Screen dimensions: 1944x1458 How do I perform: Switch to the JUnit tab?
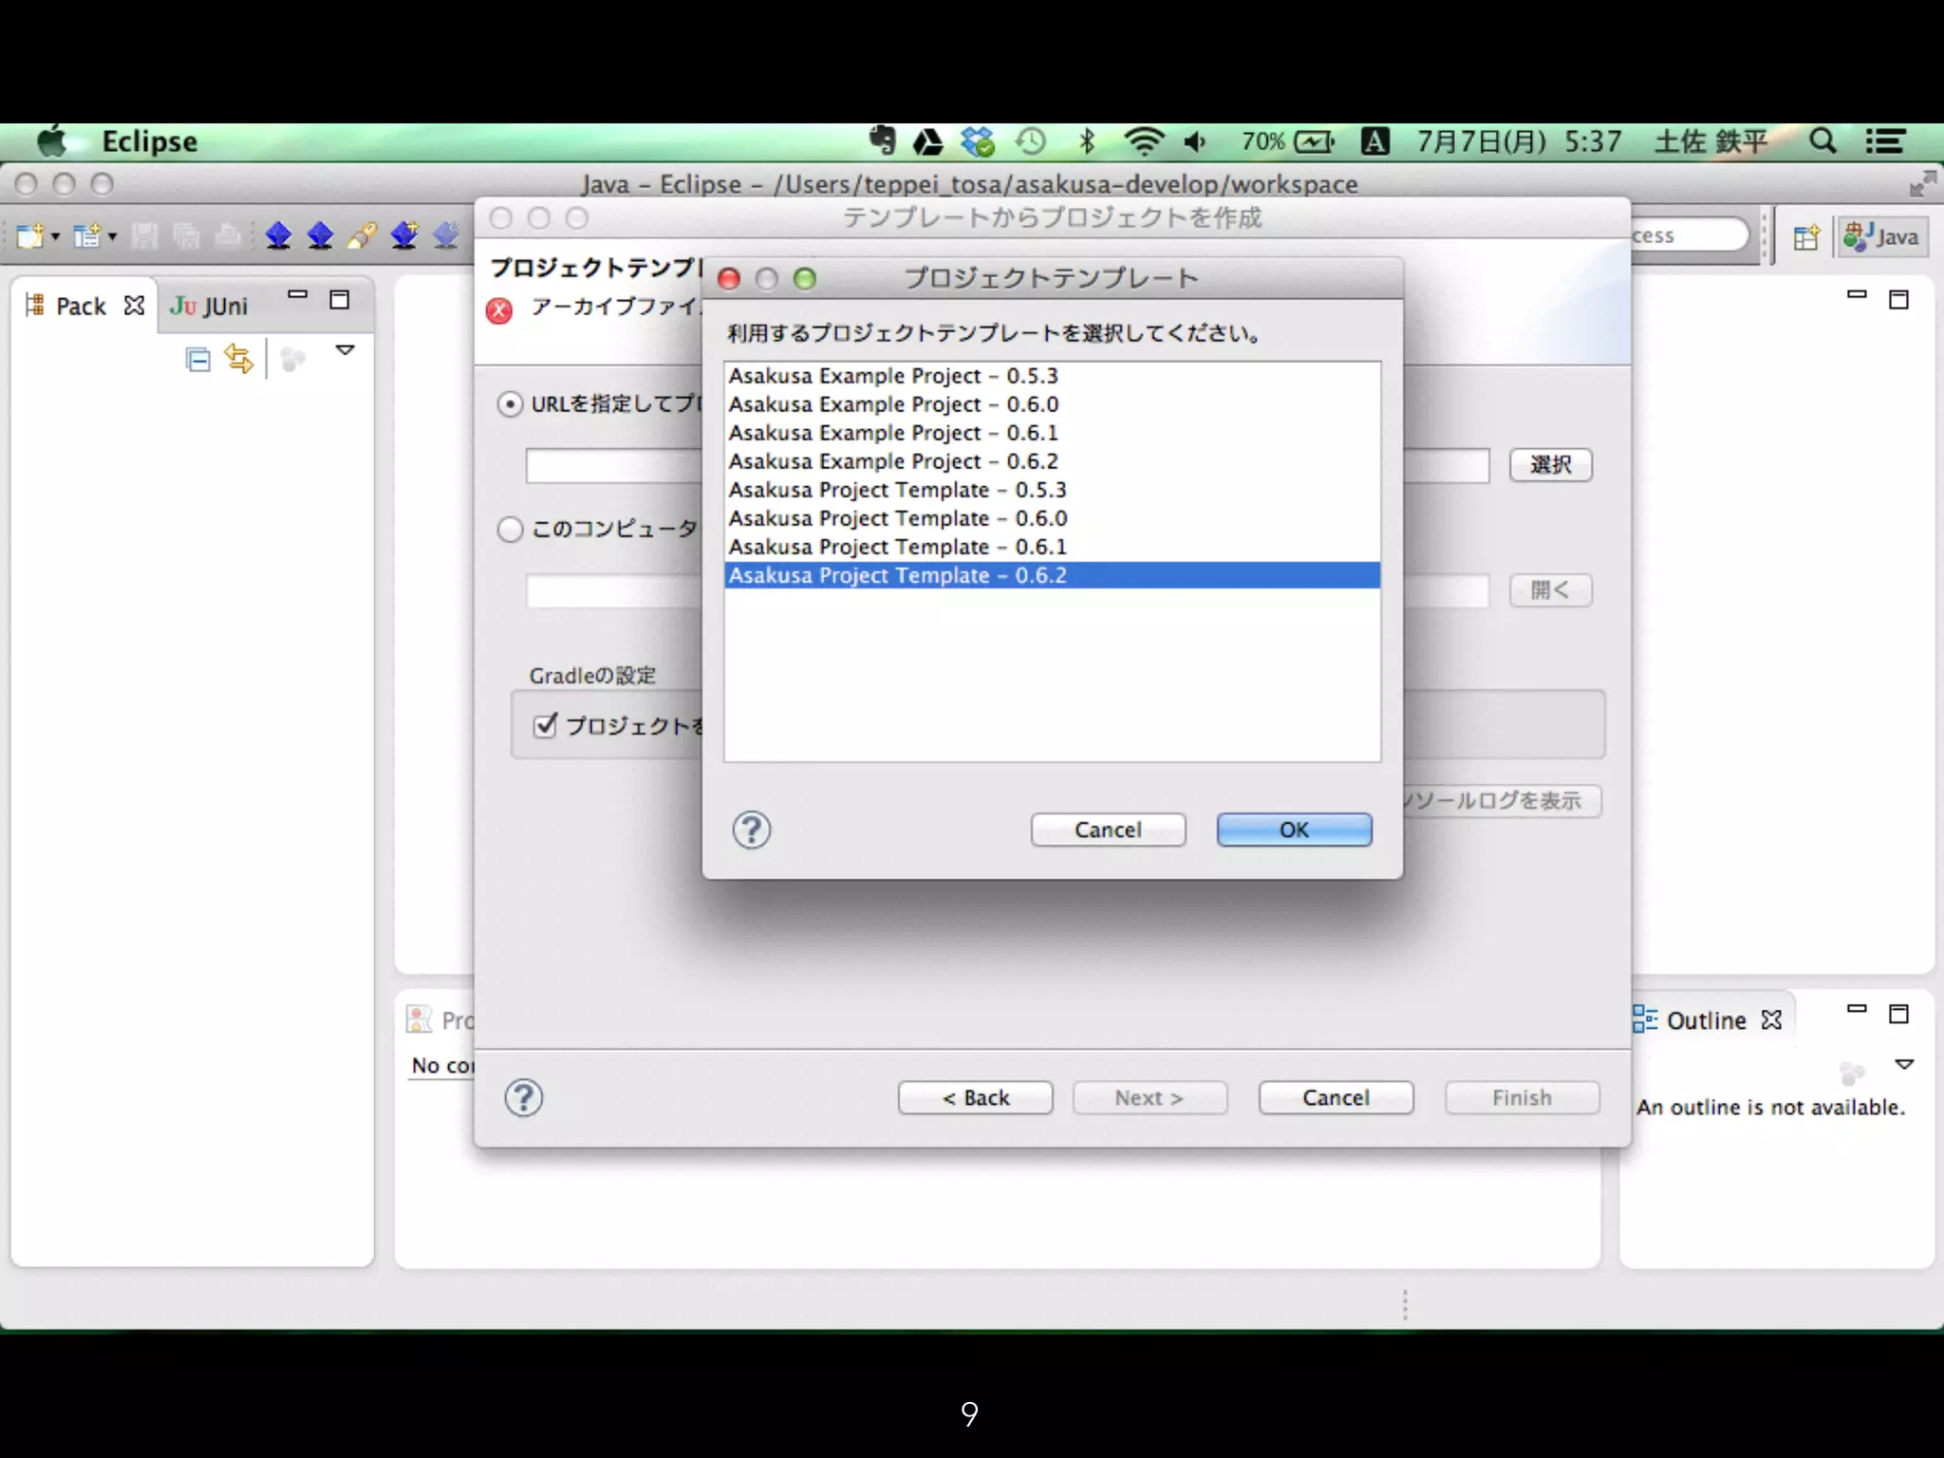coord(211,306)
